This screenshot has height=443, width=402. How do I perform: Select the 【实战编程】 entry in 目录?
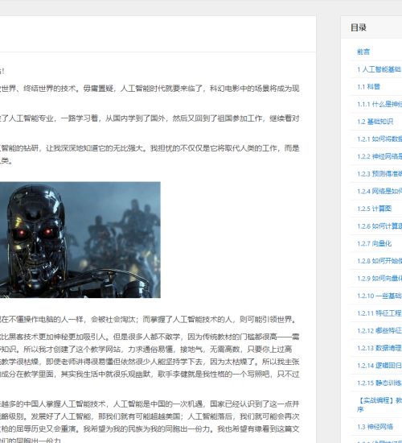pos(379,405)
